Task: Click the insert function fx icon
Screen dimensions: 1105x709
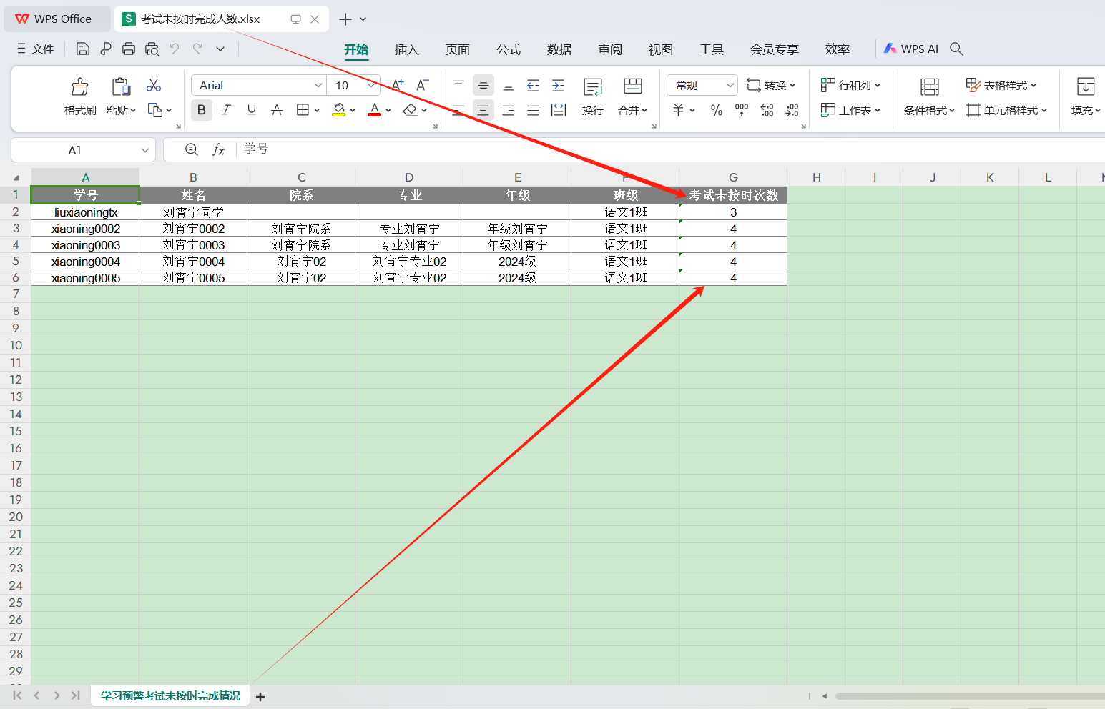Action: coord(218,149)
